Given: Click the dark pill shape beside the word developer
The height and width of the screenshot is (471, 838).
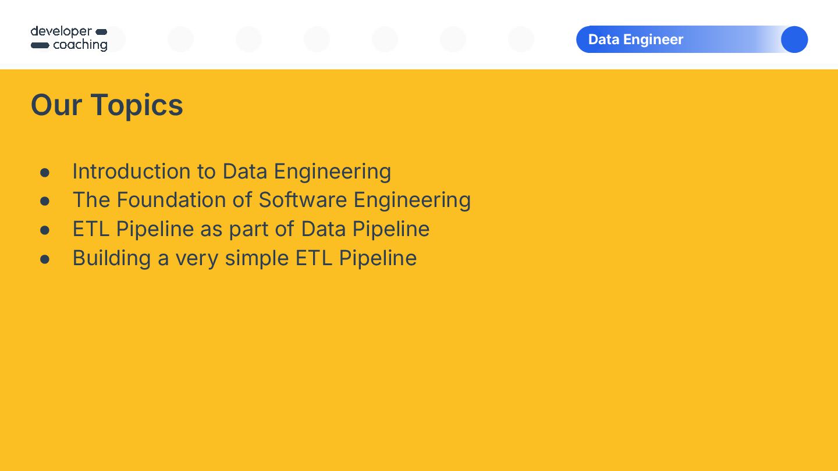Looking at the screenshot, I should coord(101,31).
